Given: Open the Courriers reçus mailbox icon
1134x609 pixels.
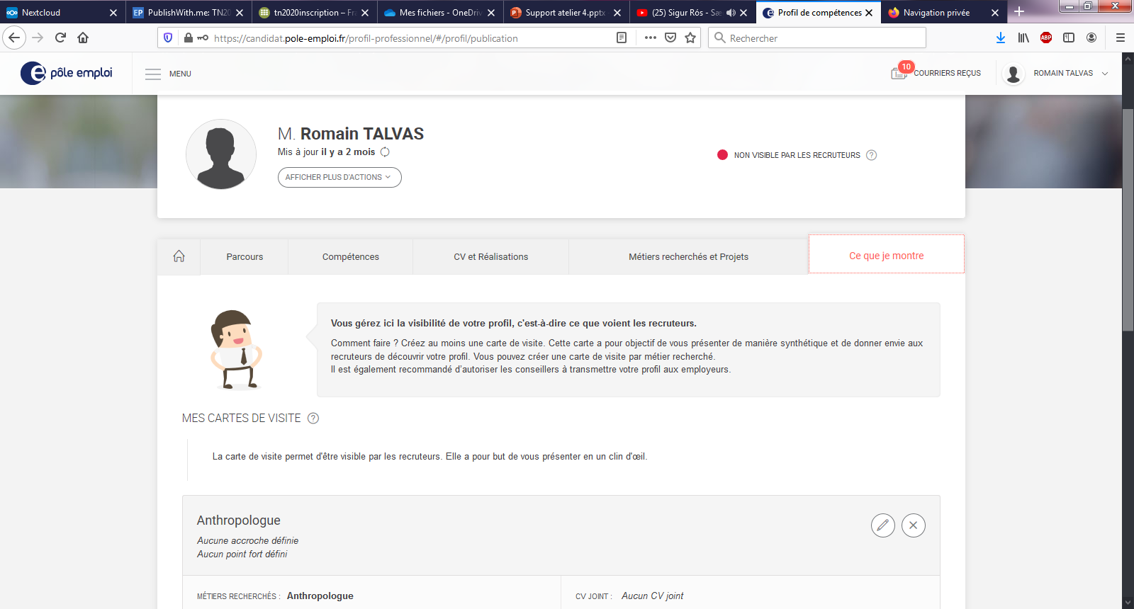Looking at the screenshot, I should tap(899, 73).
